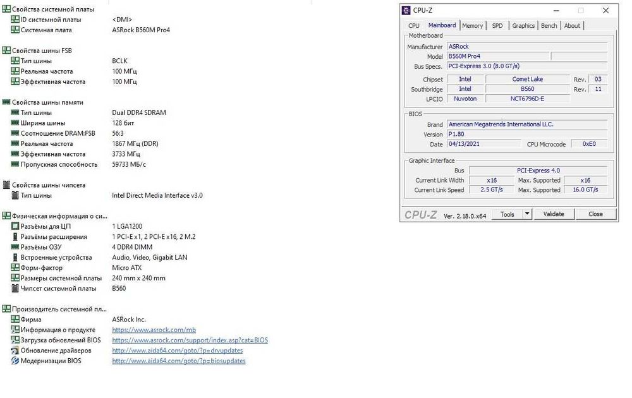Open the Tools dropdown arrow in CPU-Z
The image size is (632, 398).
[x=527, y=214]
